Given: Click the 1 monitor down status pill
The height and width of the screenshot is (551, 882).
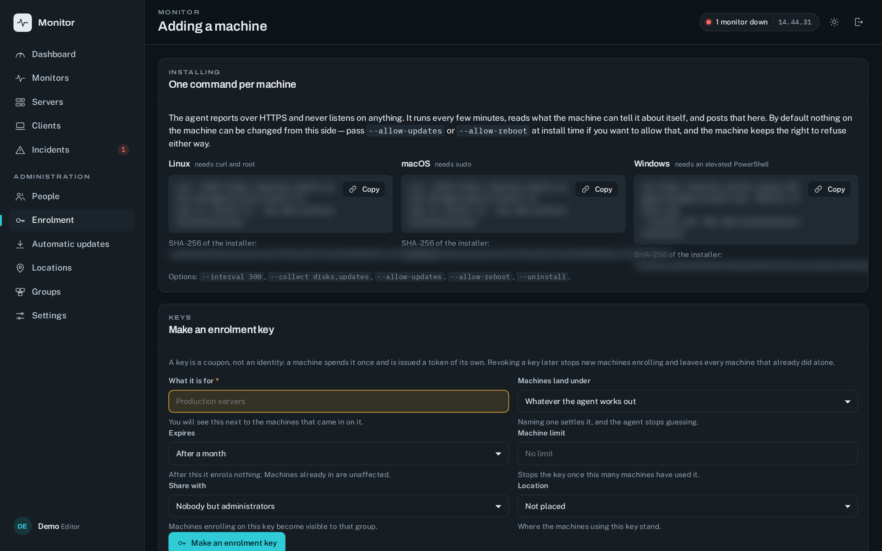Looking at the screenshot, I should [759, 22].
